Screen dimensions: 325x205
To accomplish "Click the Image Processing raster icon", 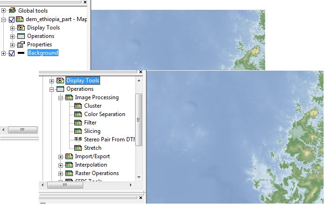I will pos(69,97).
